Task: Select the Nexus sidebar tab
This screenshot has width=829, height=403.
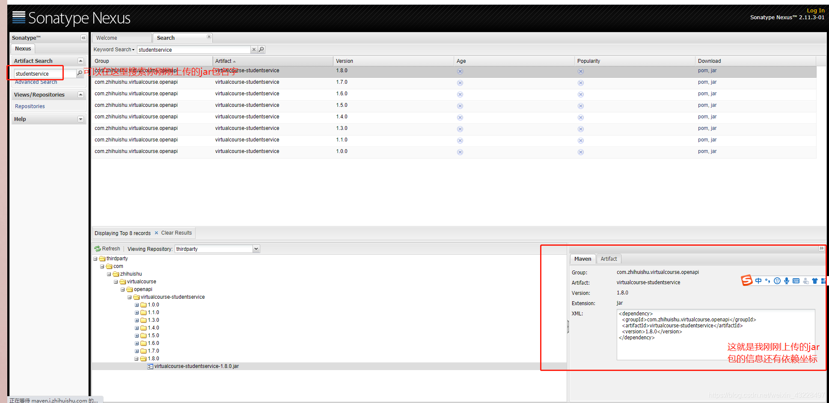Action: pyautogui.click(x=23, y=49)
